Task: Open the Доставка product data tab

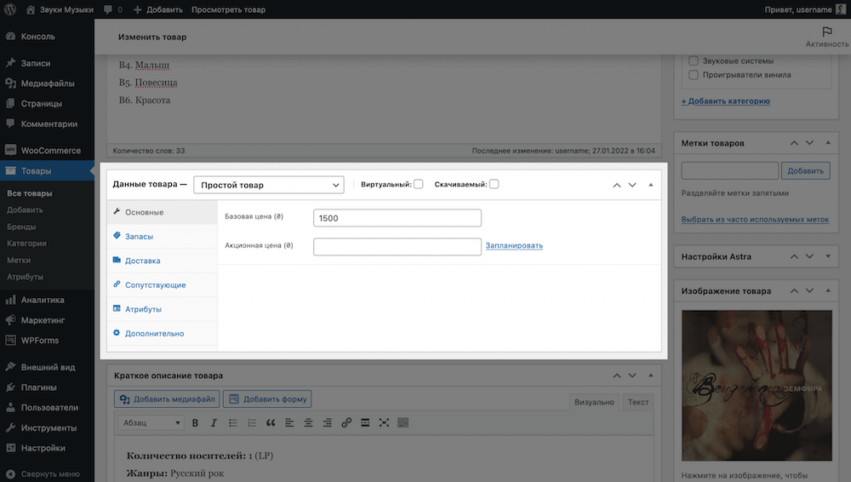Action: [163, 261]
